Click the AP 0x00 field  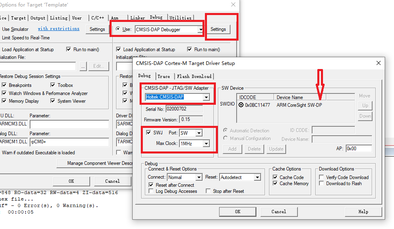[x=359, y=149]
